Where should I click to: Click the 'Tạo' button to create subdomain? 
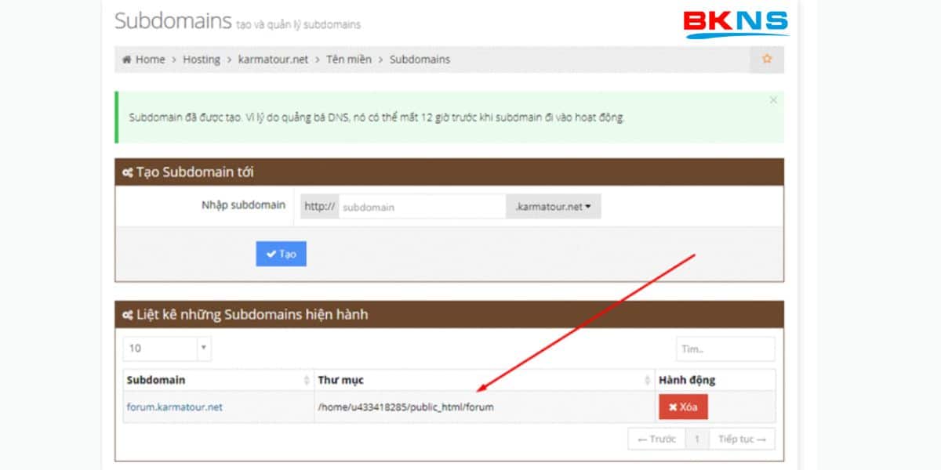[x=280, y=253]
